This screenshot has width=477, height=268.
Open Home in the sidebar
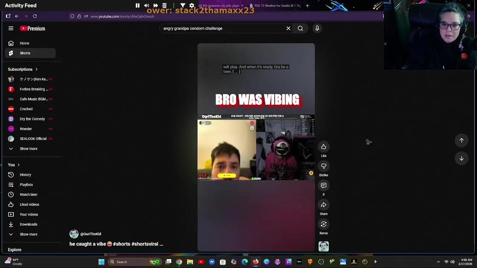31,43
